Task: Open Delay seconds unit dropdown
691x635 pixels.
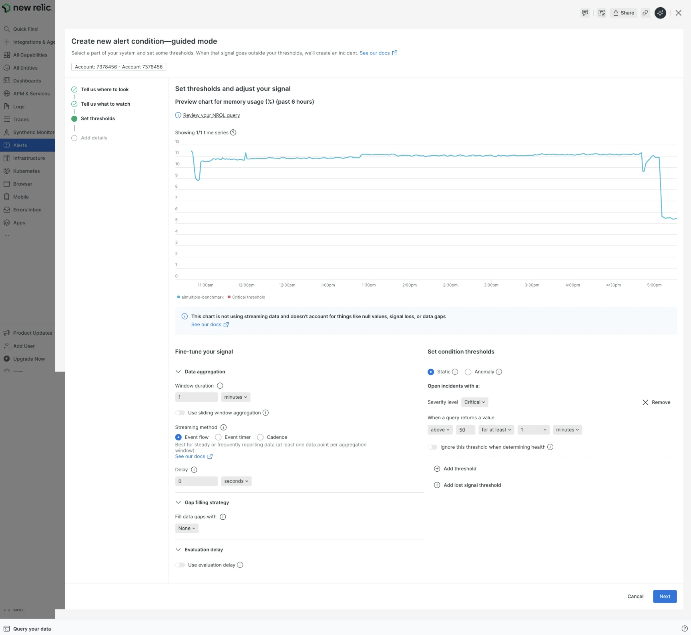Action: click(x=236, y=481)
